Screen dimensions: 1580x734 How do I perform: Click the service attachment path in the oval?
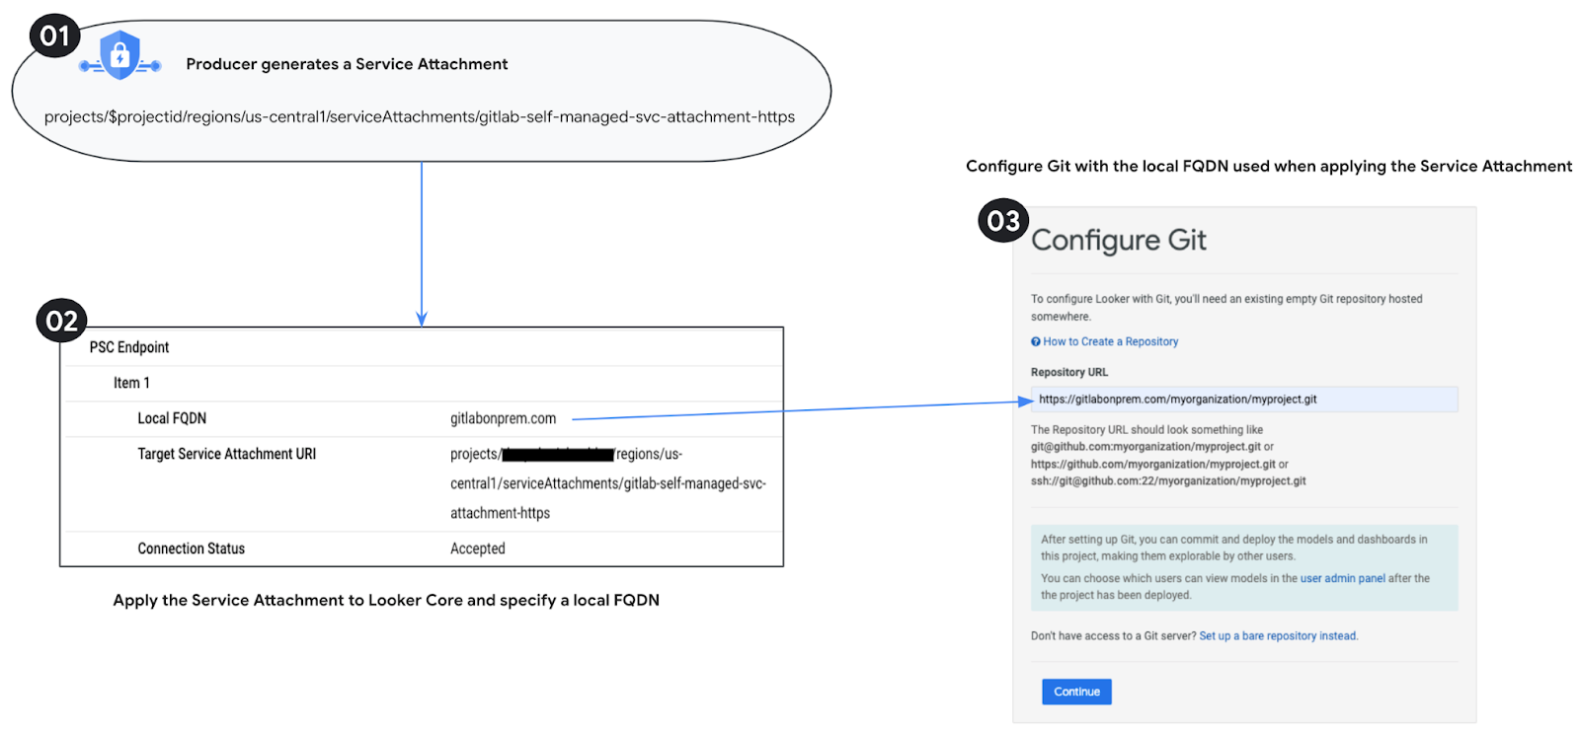[x=419, y=117]
